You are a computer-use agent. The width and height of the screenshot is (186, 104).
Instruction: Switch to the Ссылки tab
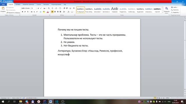coord(39,5)
